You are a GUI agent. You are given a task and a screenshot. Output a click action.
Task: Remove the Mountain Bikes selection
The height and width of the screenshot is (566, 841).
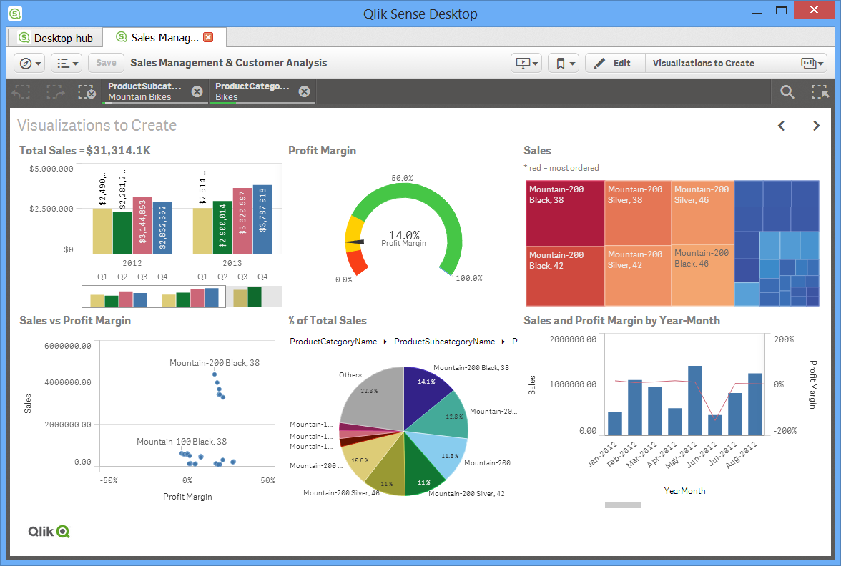pyautogui.click(x=197, y=91)
